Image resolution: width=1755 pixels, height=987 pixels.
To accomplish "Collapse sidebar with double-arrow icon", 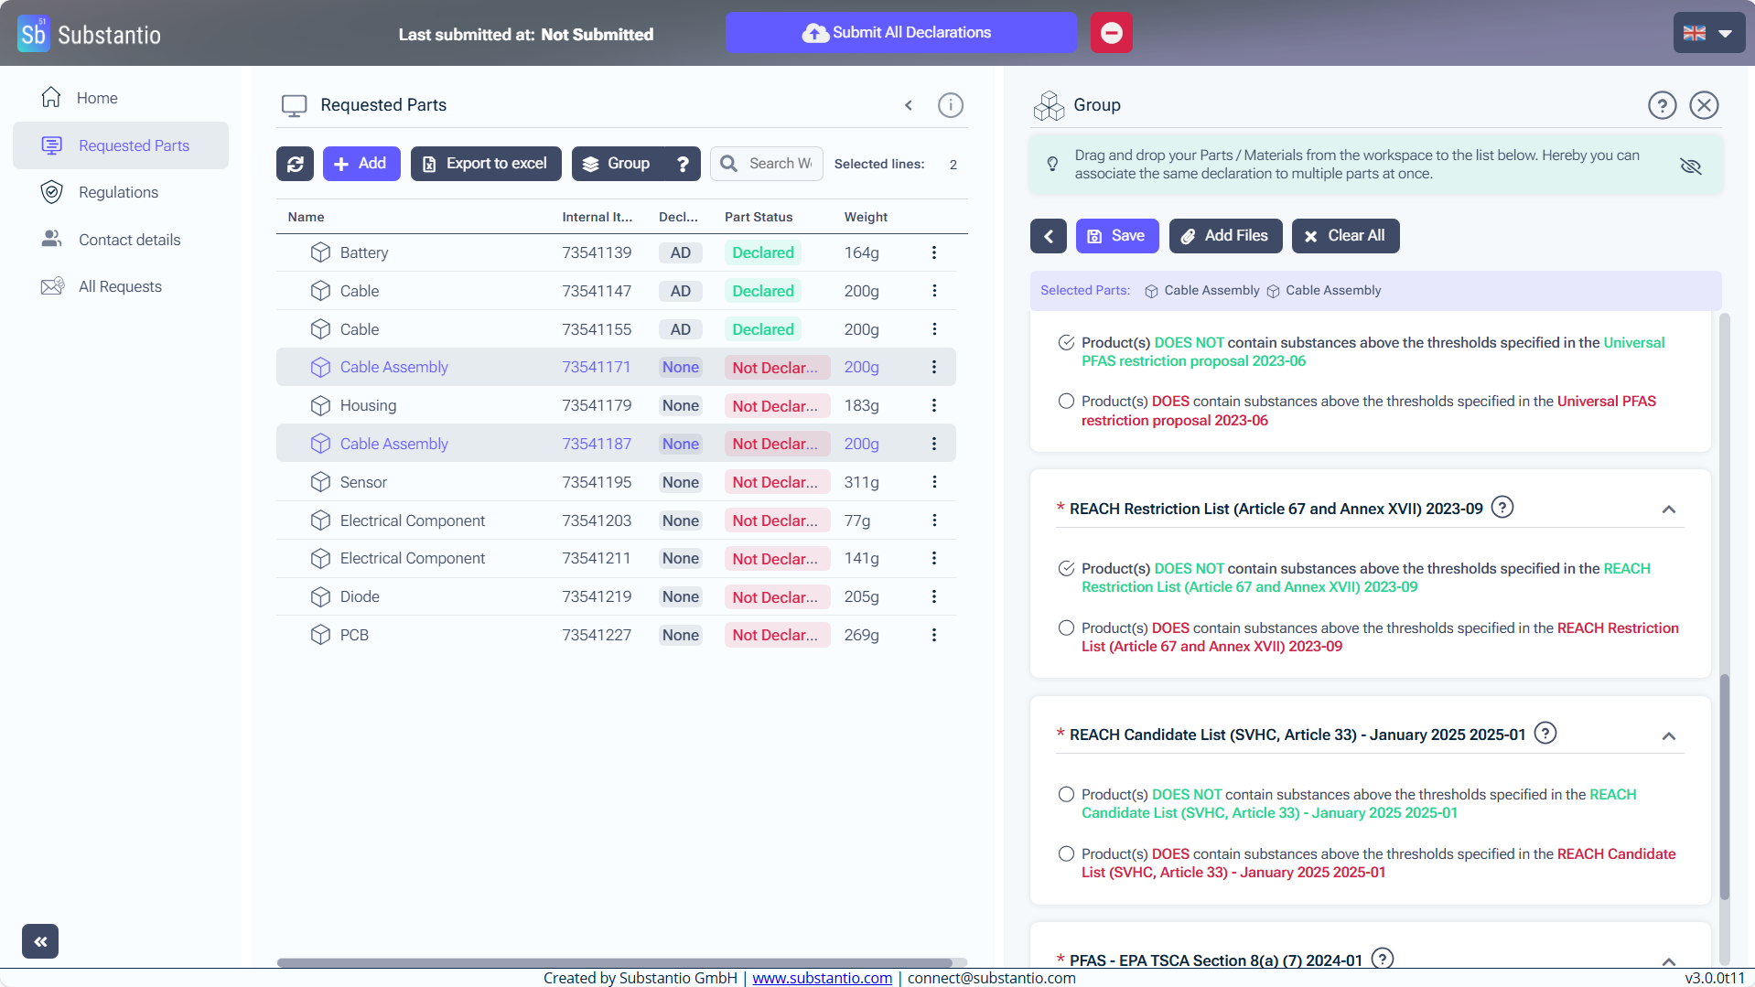I will pos(40,940).
